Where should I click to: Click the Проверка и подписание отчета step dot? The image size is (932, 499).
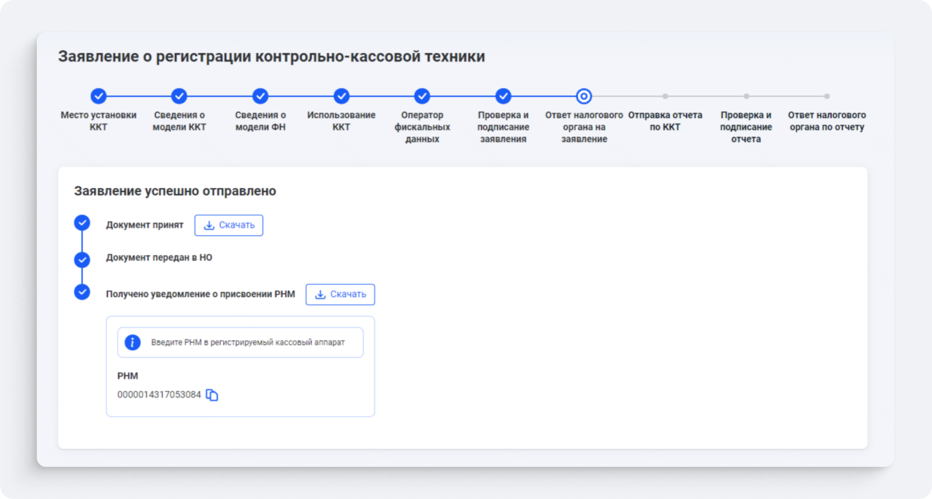(746, 97)
